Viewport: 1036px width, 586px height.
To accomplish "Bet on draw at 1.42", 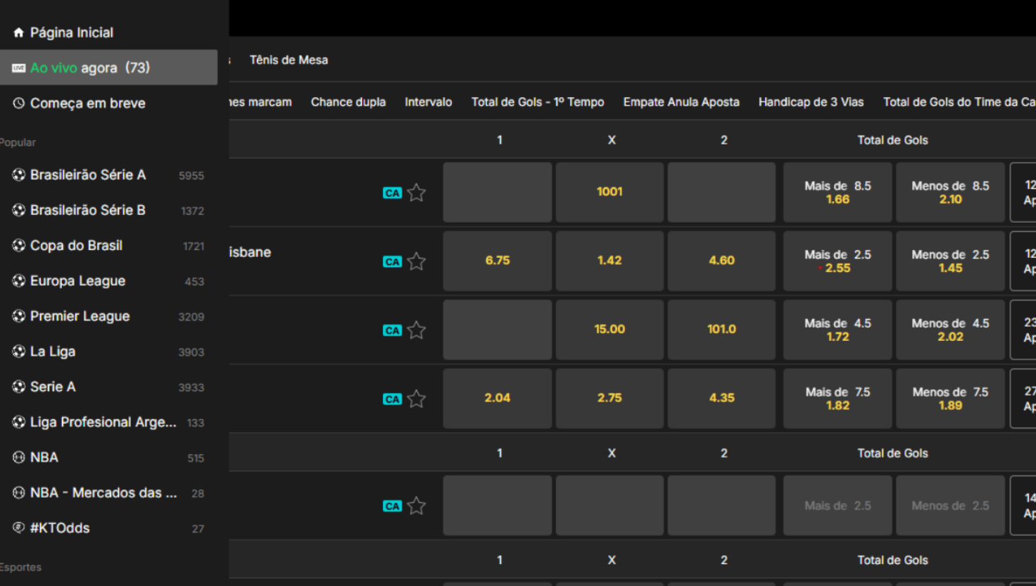I will [609, 261].
